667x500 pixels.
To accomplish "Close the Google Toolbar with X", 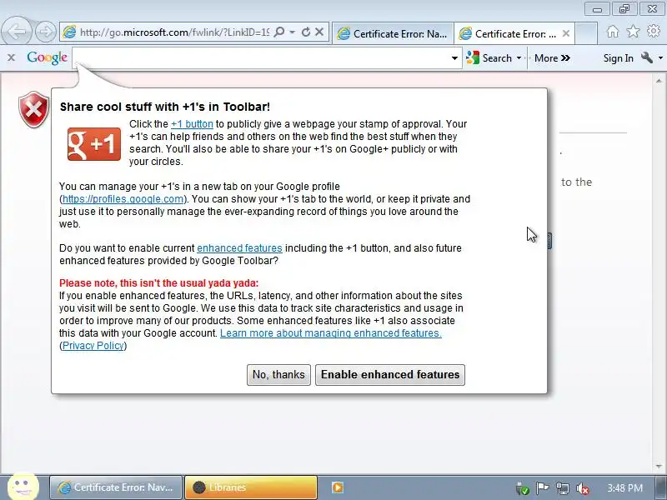I will pos(11,57).
